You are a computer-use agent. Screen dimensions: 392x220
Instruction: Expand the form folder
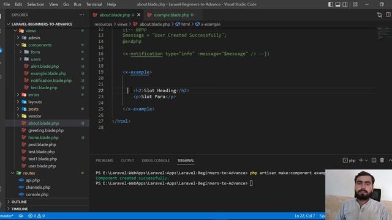click(36, 52)
